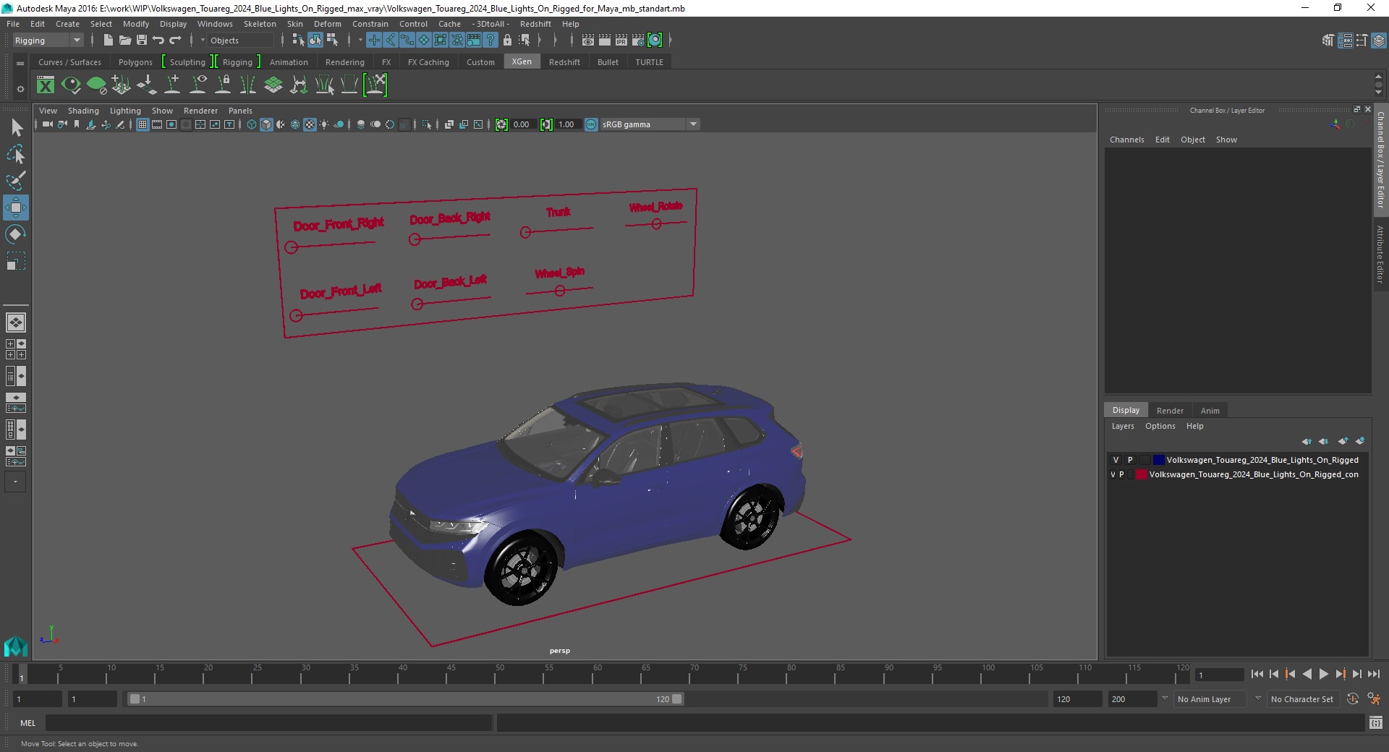Image resolution: width=1389 pixels, height=752 pixels.
Task: Click the range slider end handle at 120
Action: tap(677, 699)
